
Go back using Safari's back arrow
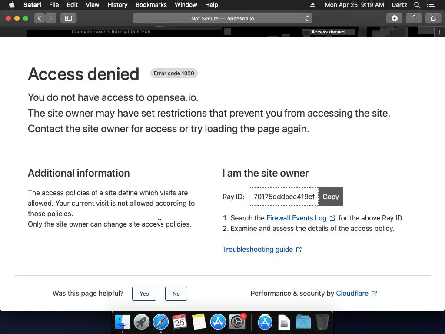pos(40,18)
